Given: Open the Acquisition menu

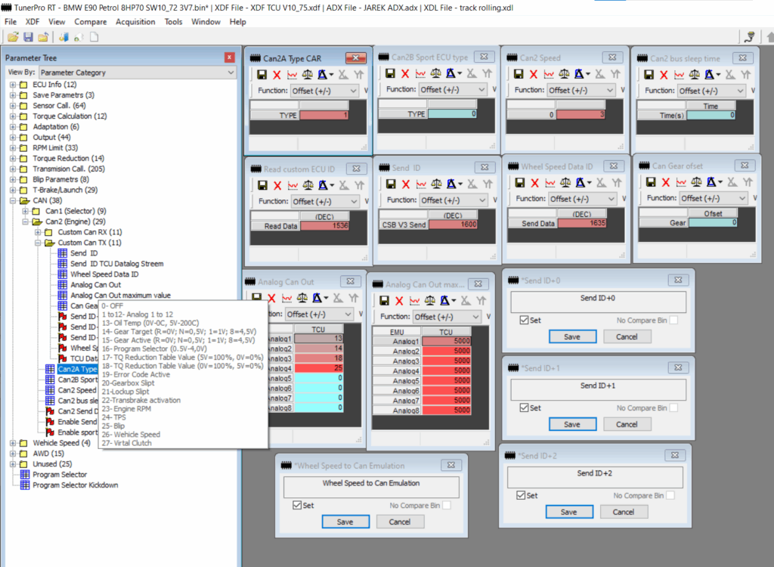Looking at the screenshot, I should pos(135,22).
